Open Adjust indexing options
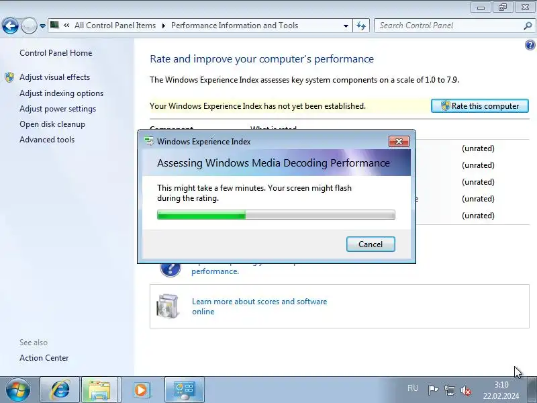 61,93
